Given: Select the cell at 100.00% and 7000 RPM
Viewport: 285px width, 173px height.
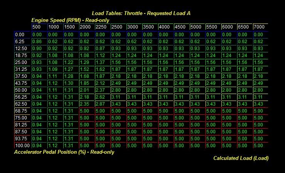Looking at the screenshot, I should click(x=260, y=145).
